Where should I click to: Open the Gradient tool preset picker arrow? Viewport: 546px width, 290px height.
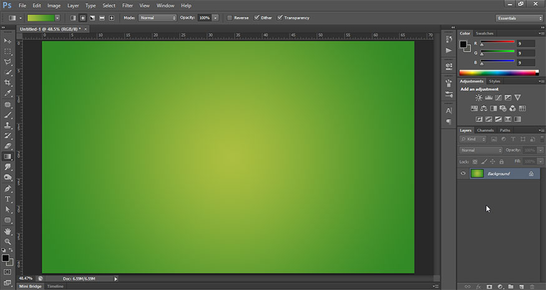[20, 17]
